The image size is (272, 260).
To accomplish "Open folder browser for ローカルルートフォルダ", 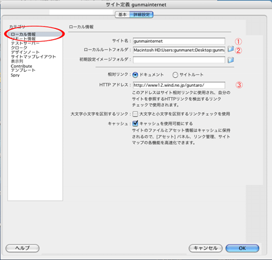I will coord(230,49).
